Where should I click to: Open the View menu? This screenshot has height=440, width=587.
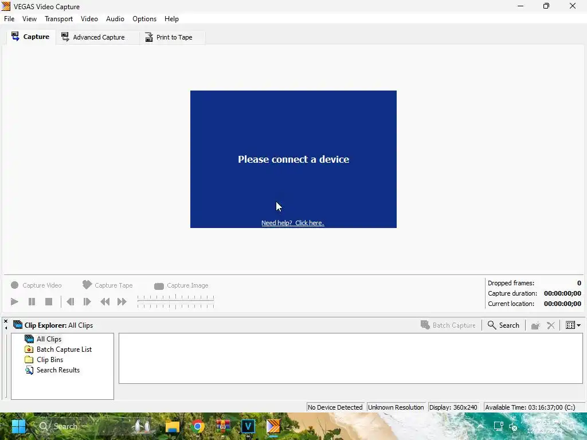click(x=29, y=19)
